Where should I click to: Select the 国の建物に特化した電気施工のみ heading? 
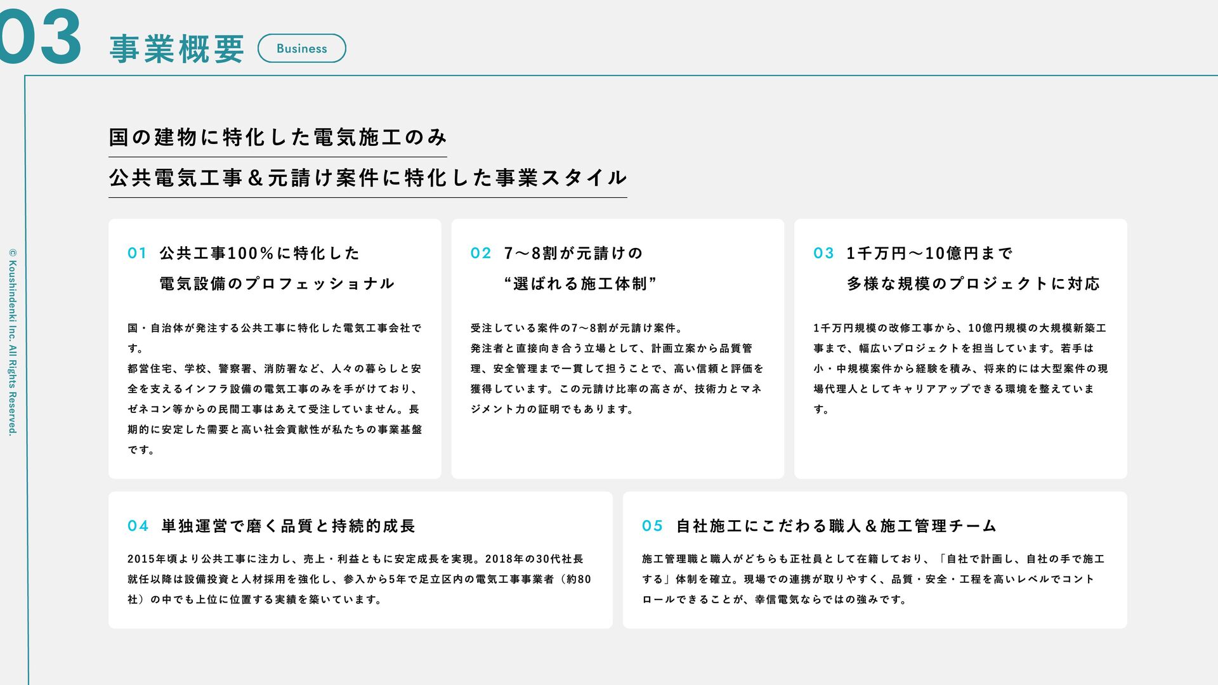pos(277,137)
